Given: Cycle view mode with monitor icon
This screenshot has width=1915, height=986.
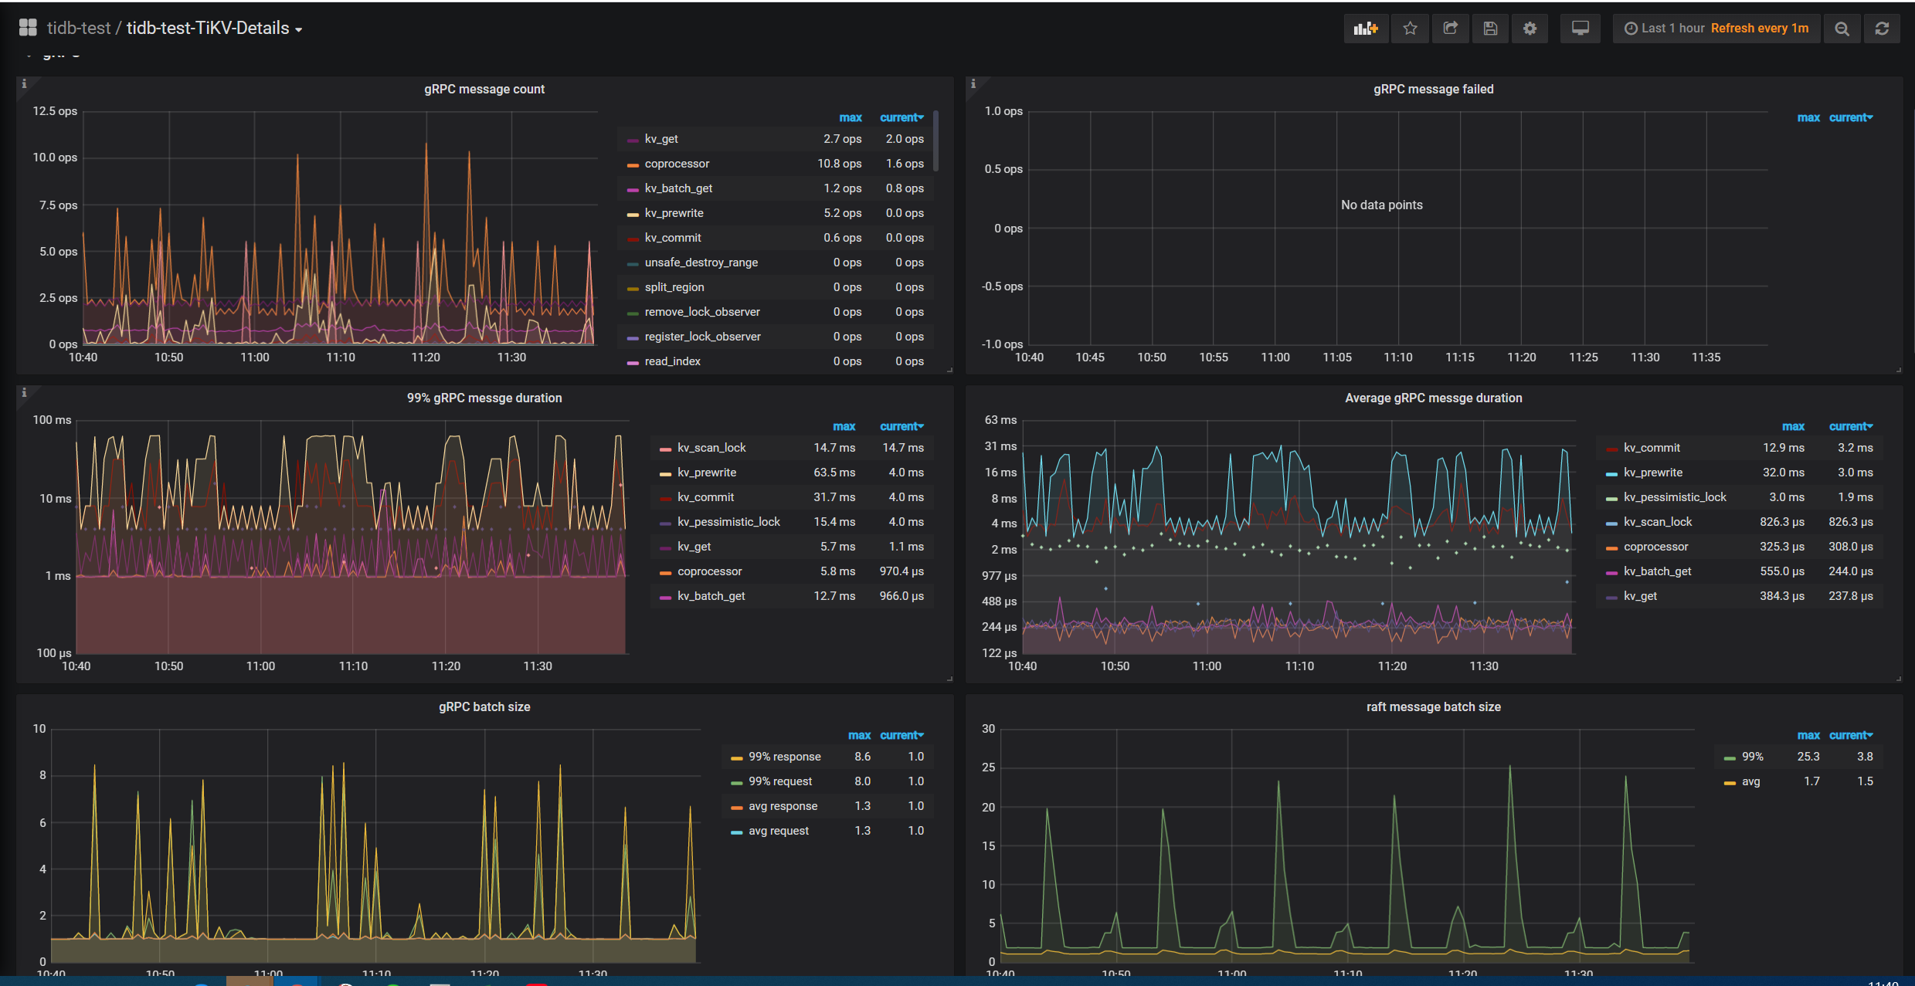Looking at the screenshot, I should [x=1580, y=29].
